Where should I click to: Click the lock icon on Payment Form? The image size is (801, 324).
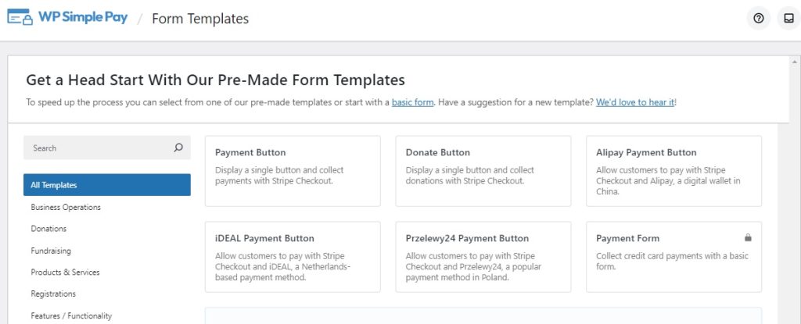pyautogui.click(x=748, y=237)
